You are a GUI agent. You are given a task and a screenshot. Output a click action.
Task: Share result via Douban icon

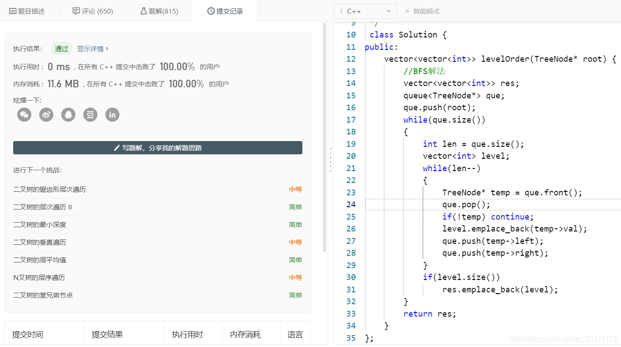pyautogui.click(x=90, y=115)
